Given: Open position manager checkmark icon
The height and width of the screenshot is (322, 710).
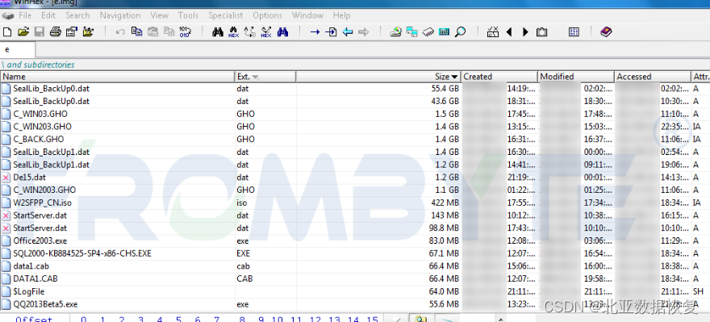Looking at the screenshot, I should click(x=493, y=32).
